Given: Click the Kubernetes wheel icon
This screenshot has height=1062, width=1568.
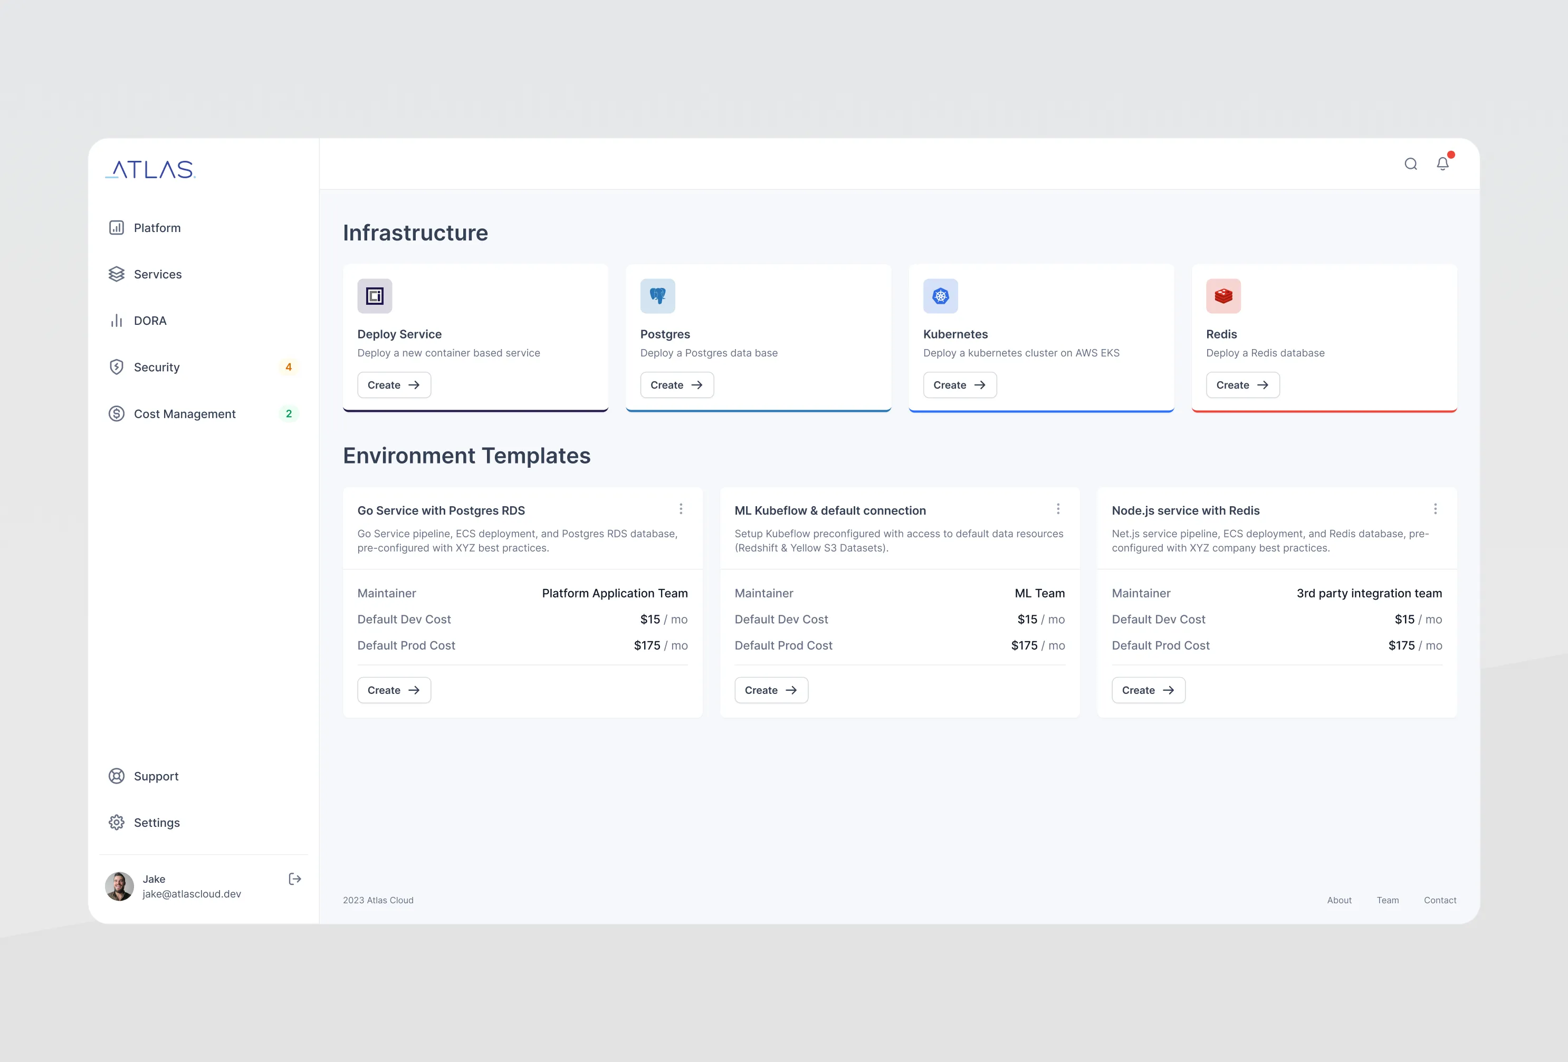Looking at the screenshot, I should [x=941, y=296].
